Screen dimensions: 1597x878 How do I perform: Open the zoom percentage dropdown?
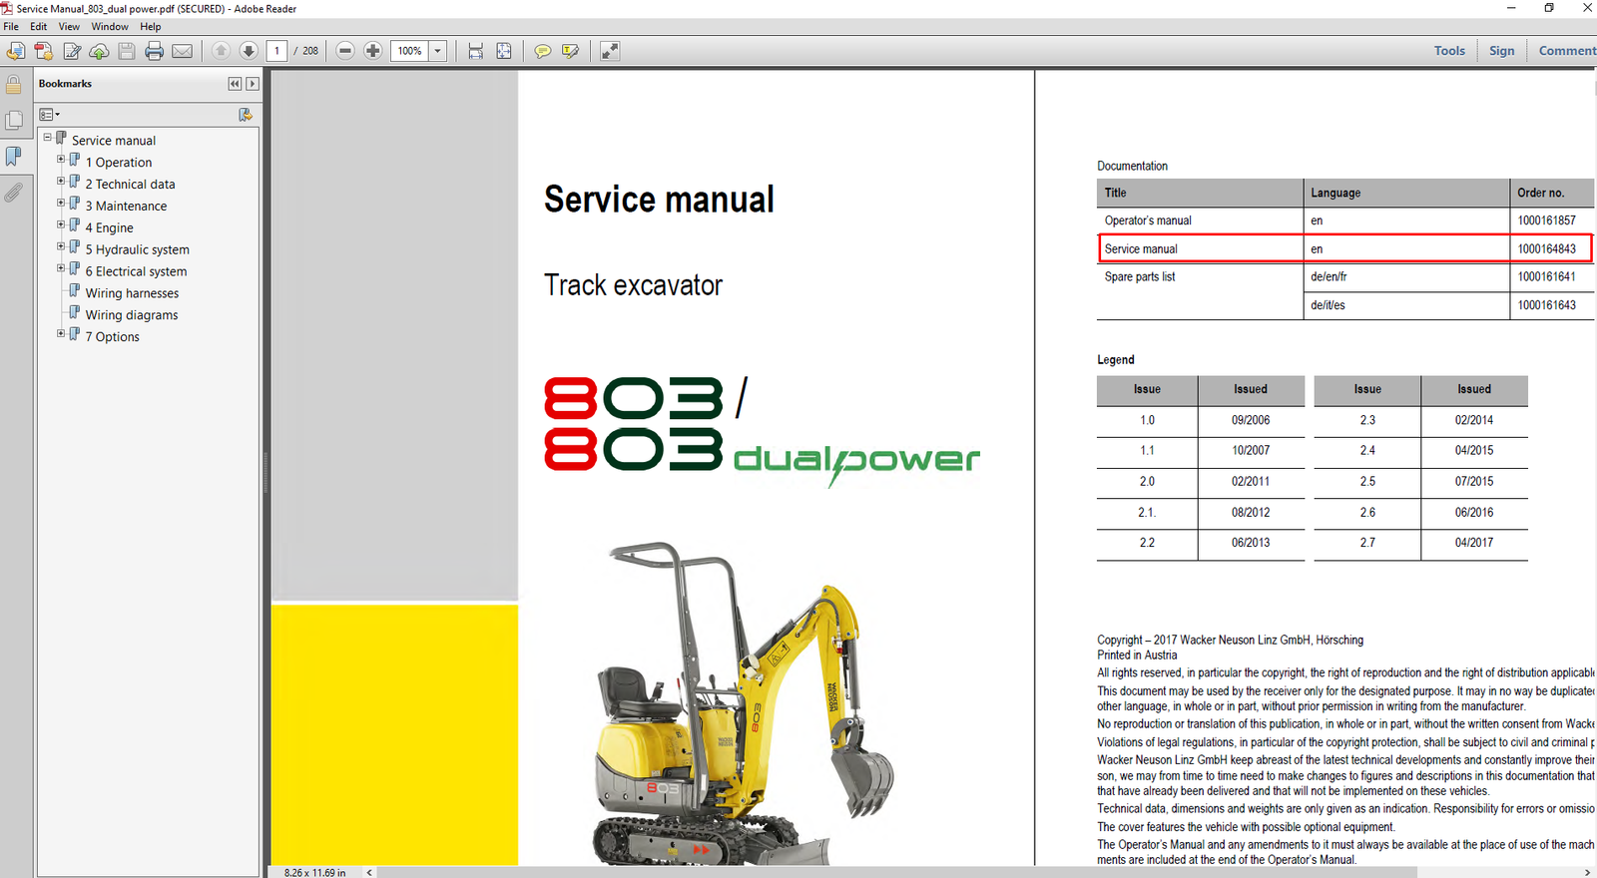pos(437,51)
